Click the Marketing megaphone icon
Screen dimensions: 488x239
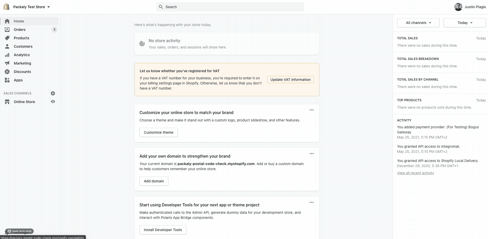[7, 63]
